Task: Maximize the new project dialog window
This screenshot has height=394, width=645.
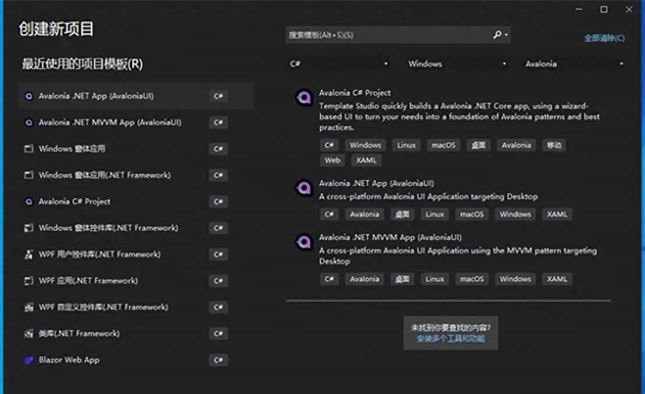Action: coord(604,9)
